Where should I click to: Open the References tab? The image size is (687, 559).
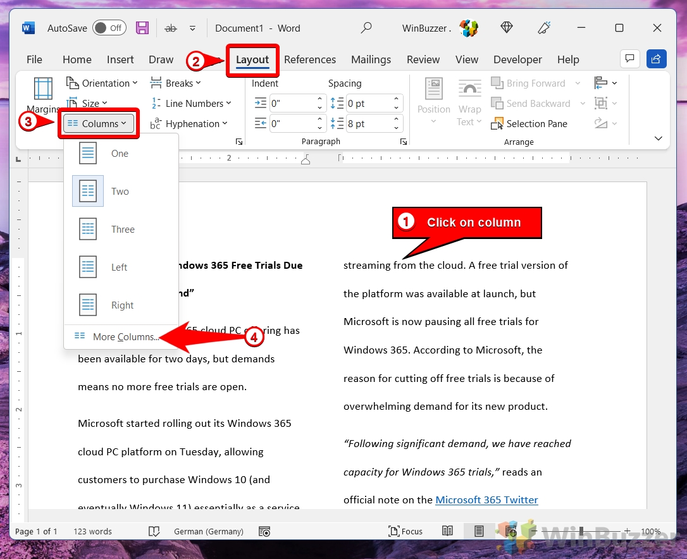coord(310,59)
